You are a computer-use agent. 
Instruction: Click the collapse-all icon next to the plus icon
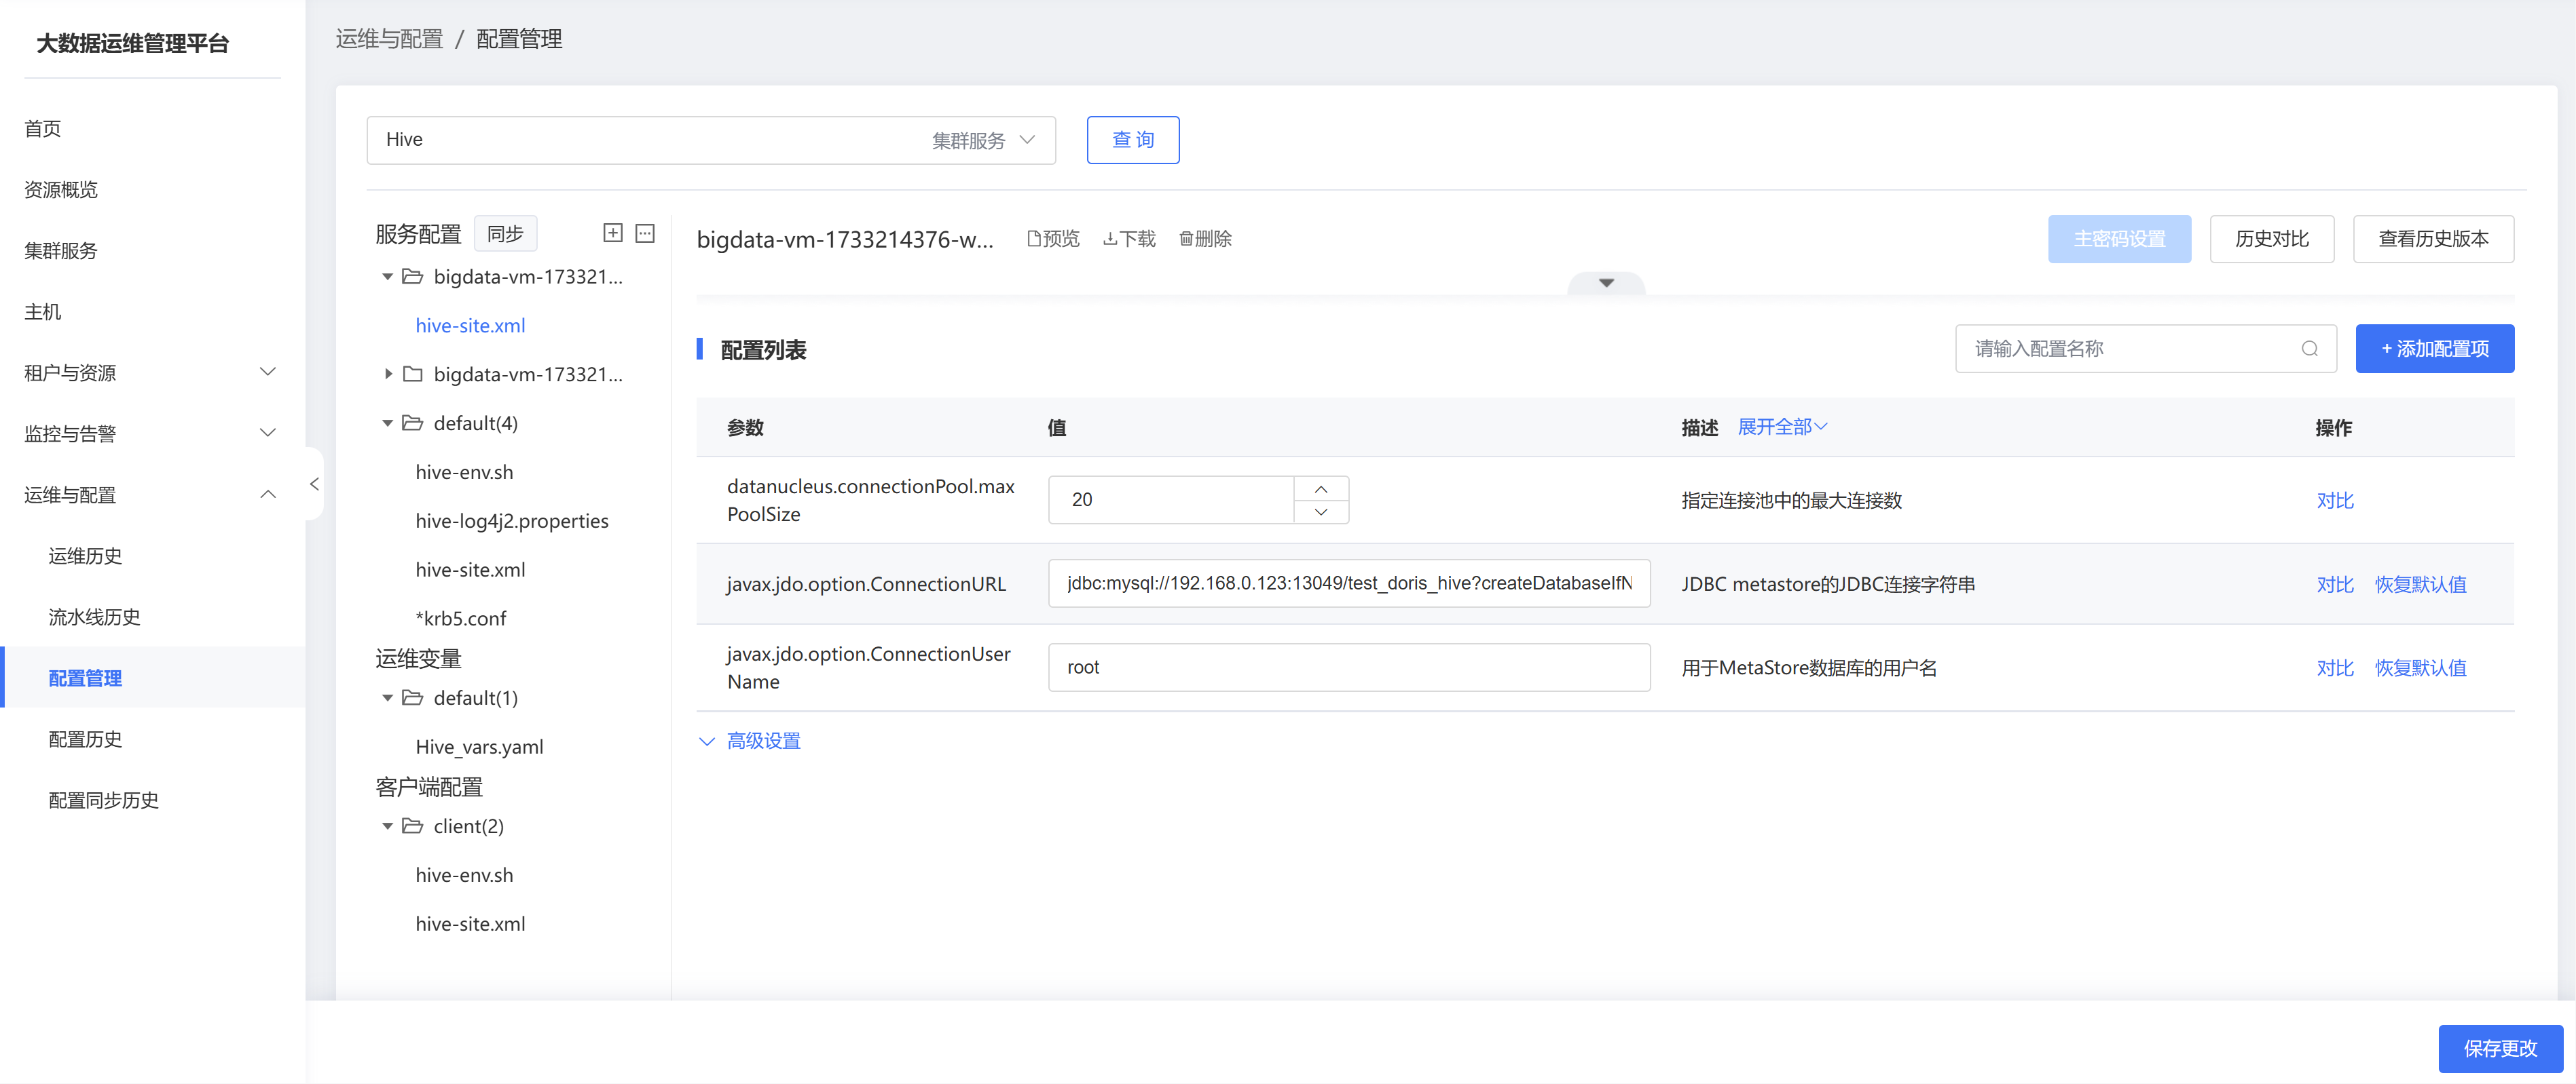645,233
